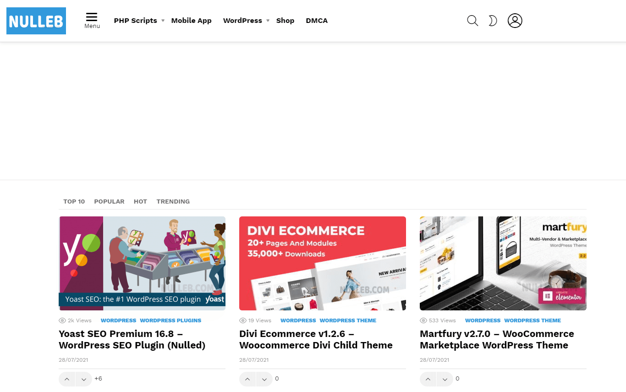Click the Divi Ecommerce thumbnail image
This screenshot has width=626, height=392.
(x=322, y=263)
